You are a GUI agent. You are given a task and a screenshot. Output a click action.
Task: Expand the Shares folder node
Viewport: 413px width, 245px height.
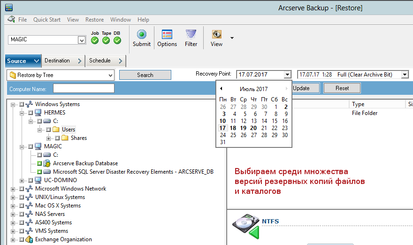(x=48, y=138)
